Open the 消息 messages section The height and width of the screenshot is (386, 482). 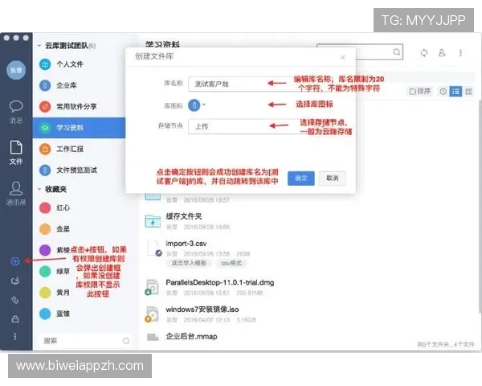(16, 113)
